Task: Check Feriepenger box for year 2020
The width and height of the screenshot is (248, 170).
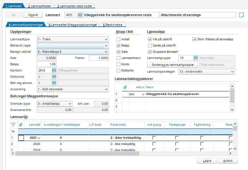Action: (177, 144)
